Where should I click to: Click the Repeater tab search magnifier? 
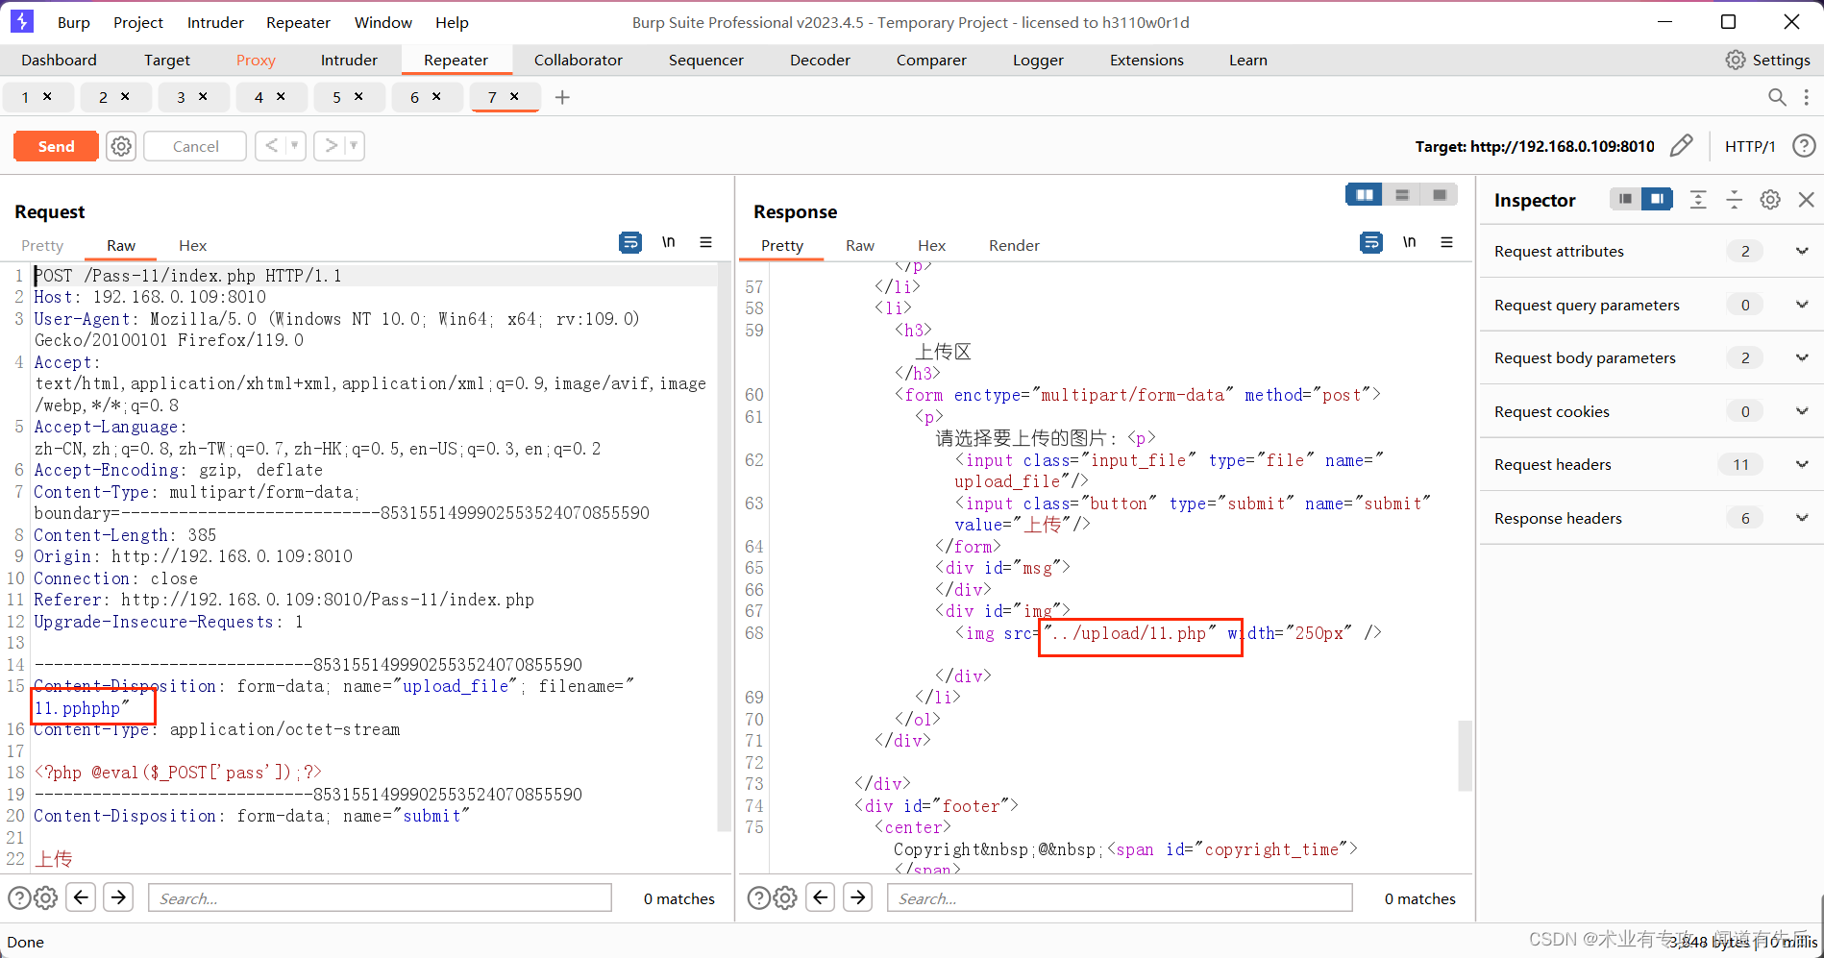[1777, 97]
